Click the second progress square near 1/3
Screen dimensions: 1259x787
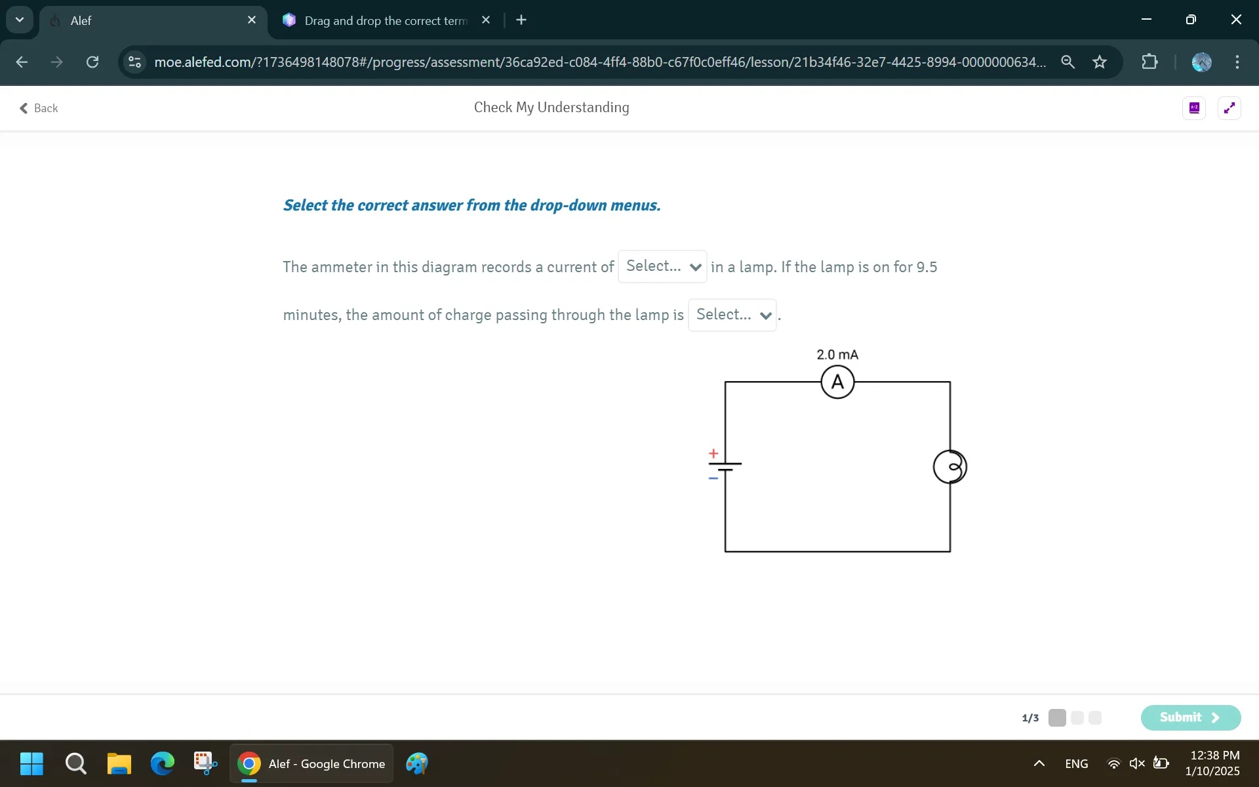pyautogui.click(x=1076, y=717)
